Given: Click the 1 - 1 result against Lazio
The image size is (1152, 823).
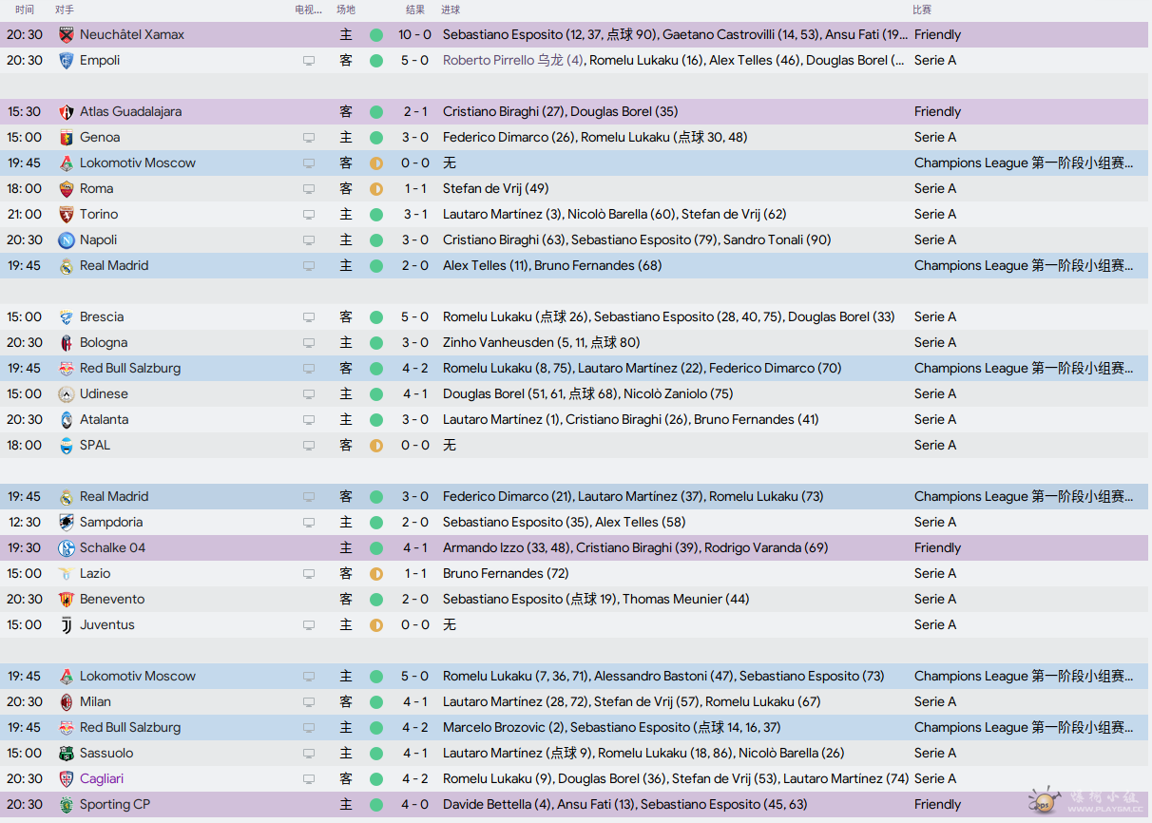Looking at the screenshot, I should click(x=414, y=573).
